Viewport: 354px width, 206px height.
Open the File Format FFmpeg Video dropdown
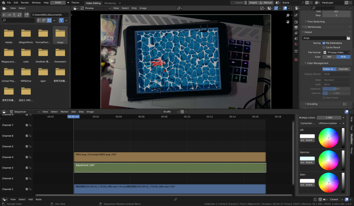point(336,52)
